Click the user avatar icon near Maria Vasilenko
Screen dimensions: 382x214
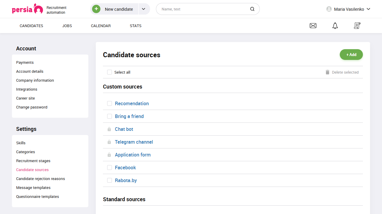tap(328, 9)
